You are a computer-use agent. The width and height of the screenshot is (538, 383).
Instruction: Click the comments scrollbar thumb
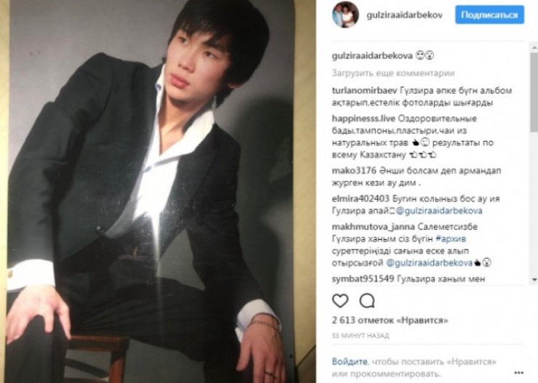point(534,92)
